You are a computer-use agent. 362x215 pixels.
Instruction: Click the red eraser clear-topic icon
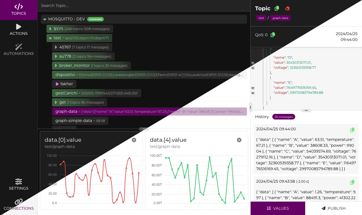coord(288,8)
